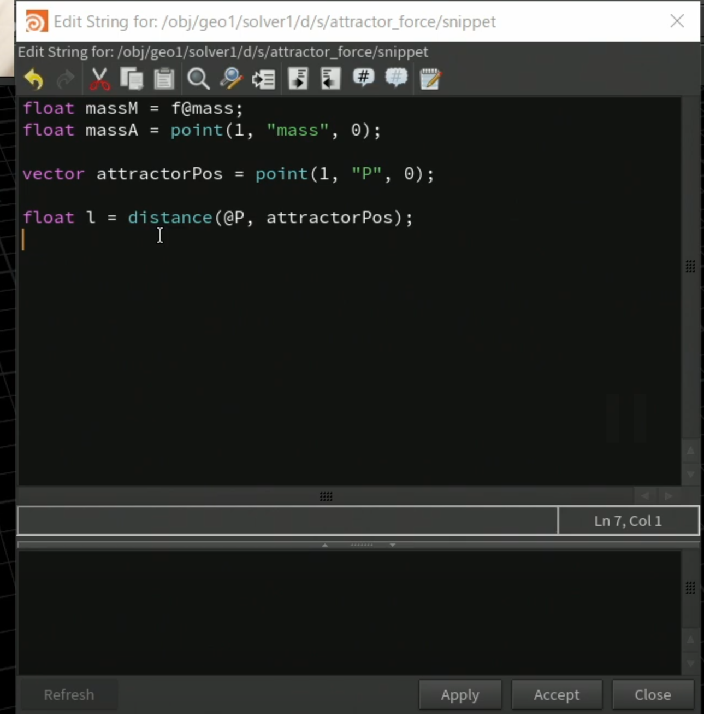Click the code editor scroll left arrow

645,496
